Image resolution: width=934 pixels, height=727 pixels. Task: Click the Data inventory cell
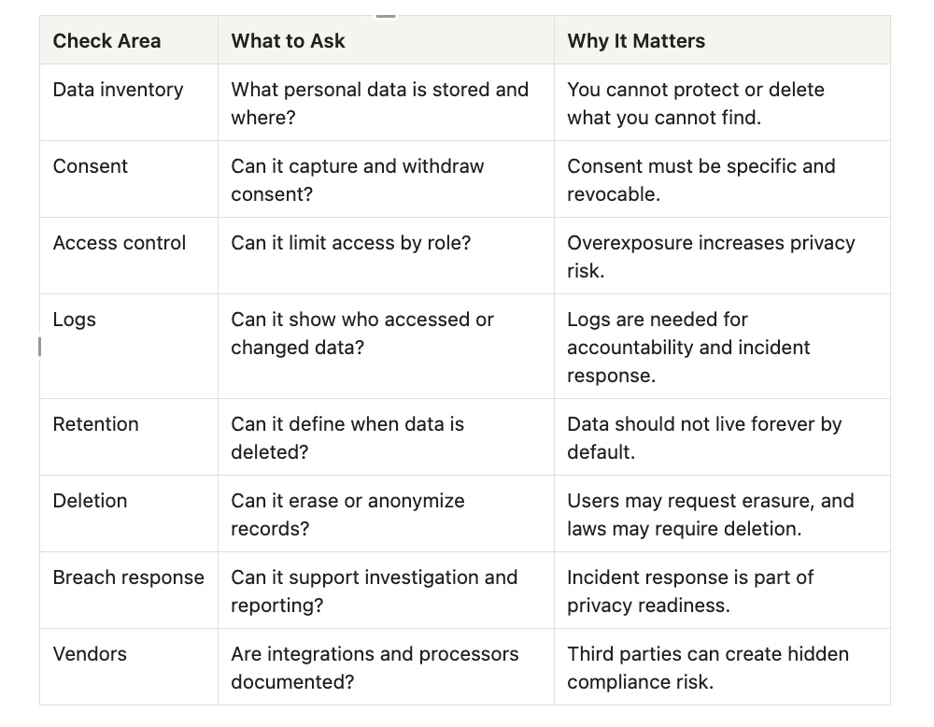(x=129, y=103)
